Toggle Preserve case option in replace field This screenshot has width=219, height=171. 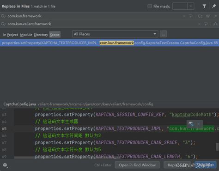tap(215, 24)
